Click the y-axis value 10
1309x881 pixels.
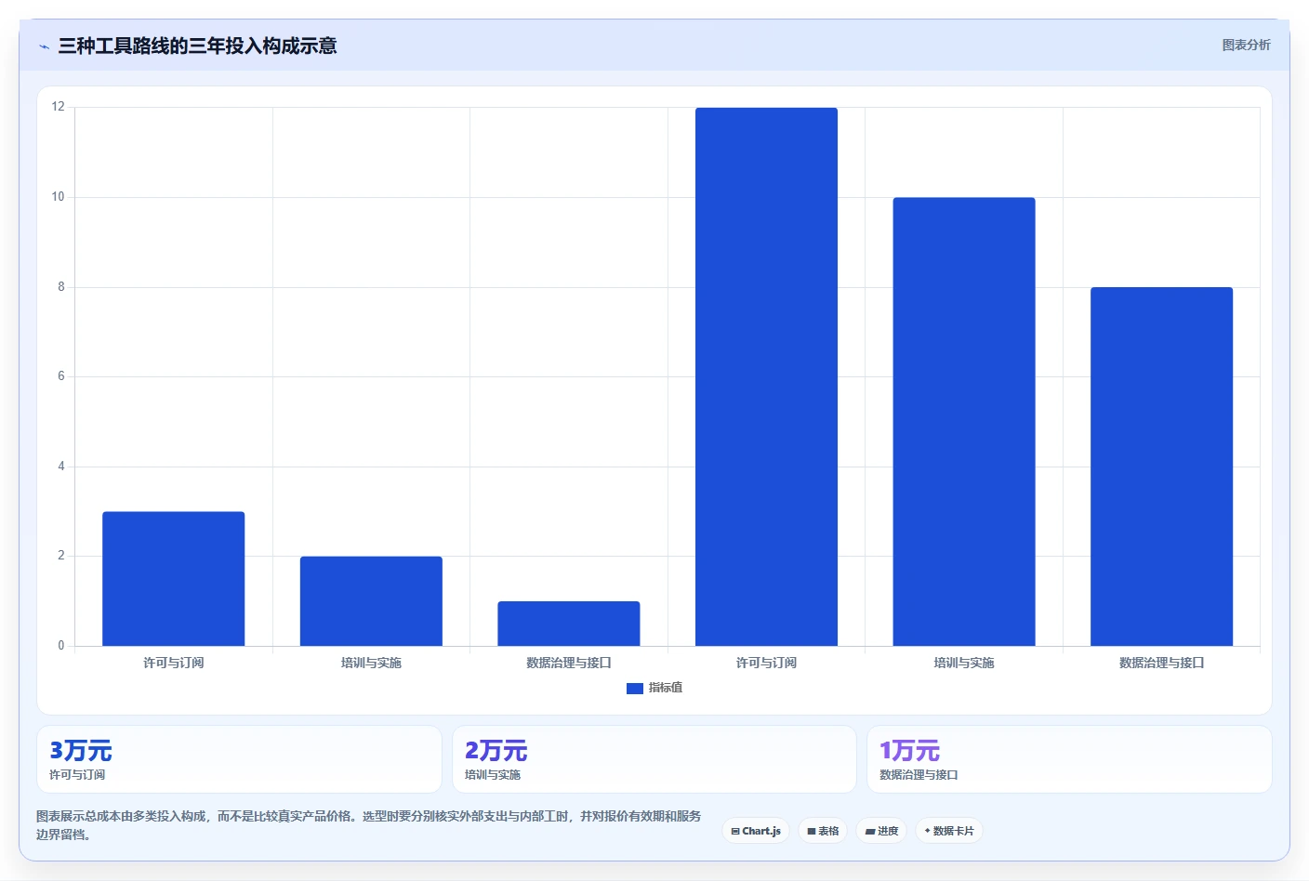tap(59, 197)
